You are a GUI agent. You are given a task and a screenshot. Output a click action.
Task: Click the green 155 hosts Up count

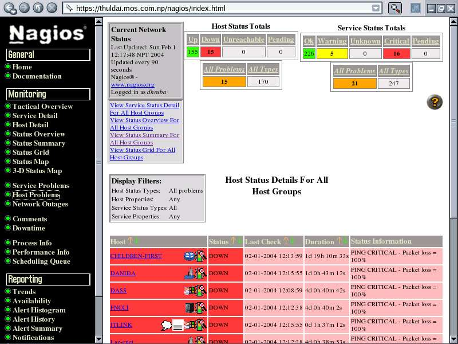pos(192,52)
